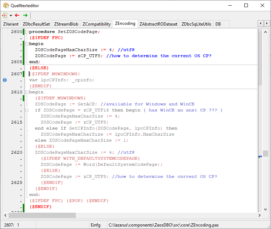This screenshot has height=229, width=271.
Task: Collapse the begin block at line 2610
Action: click(27, 92)
